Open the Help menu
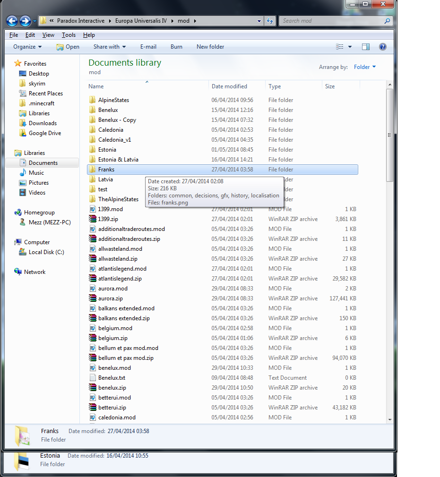The image size is (440, 477). (89, 35)
